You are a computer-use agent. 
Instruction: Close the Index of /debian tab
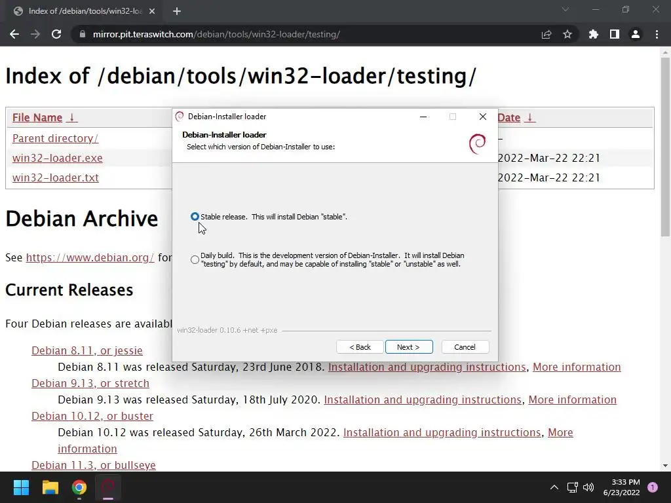[x=152, y=11]
